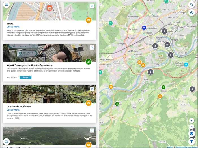Open the Beure card title
The width and height of the screenshot is (198, 148).
click(10, 23)
